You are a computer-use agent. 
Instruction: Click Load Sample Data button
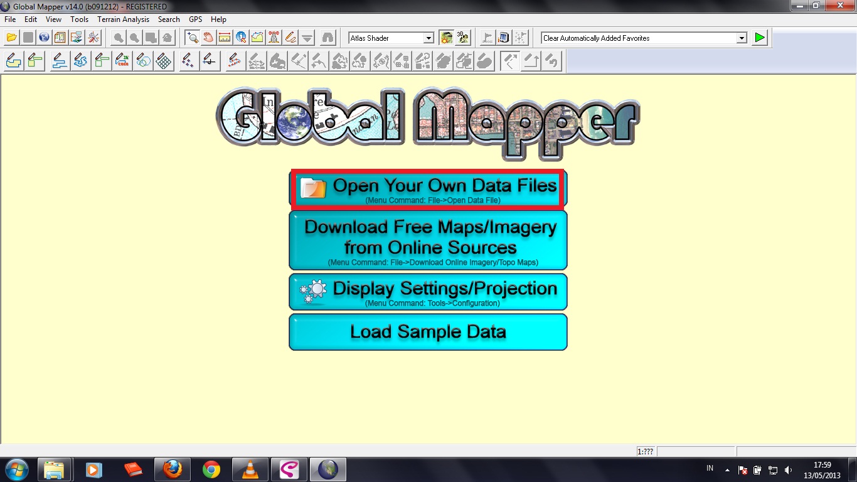(x=428, y=332)
